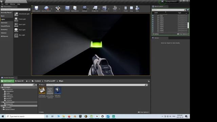This screenshot has width=217, height=122.
Task: Click the World Outliner scrollbar
Action: tap(188, 25)
